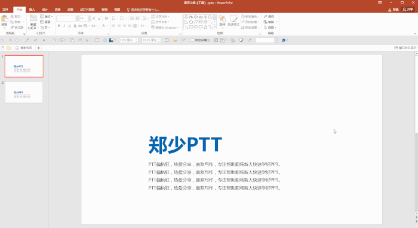Click the Reset (重置) slide icon

[42, 22]
